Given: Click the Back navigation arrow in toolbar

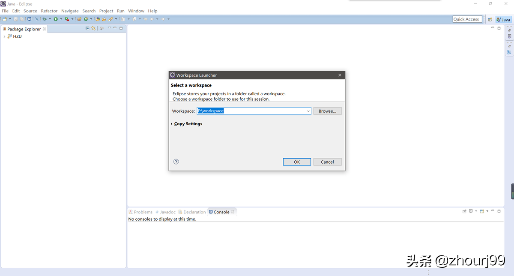Looking at the screenshot, I should tap(152, 19).
